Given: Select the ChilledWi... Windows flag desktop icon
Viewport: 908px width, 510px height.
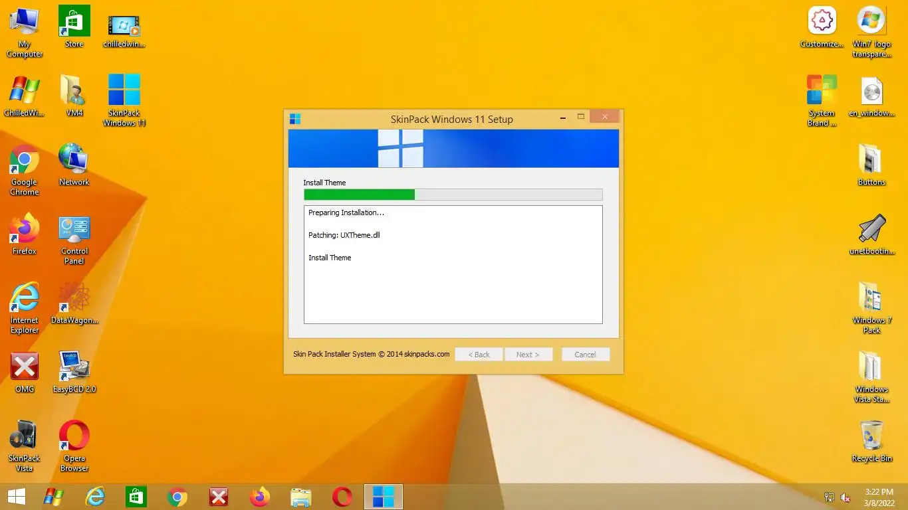Looking at the screenshot, I should click(25, 96).
